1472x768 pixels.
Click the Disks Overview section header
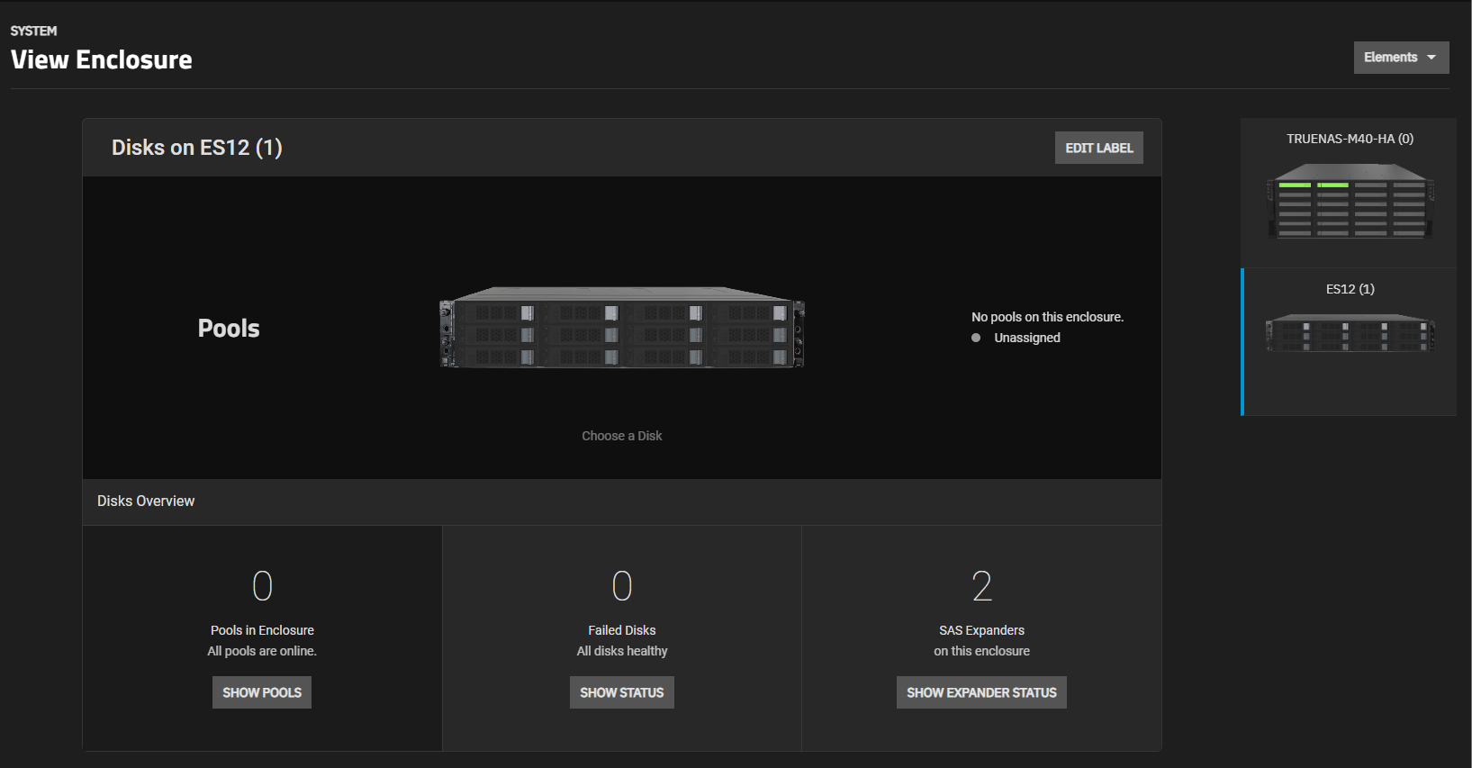146,501
